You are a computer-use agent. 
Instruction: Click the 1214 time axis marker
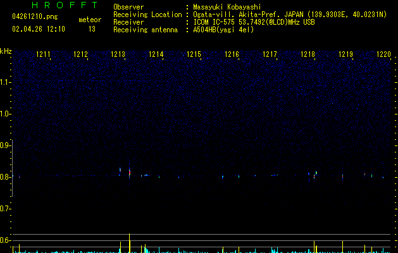coord(156,54)
